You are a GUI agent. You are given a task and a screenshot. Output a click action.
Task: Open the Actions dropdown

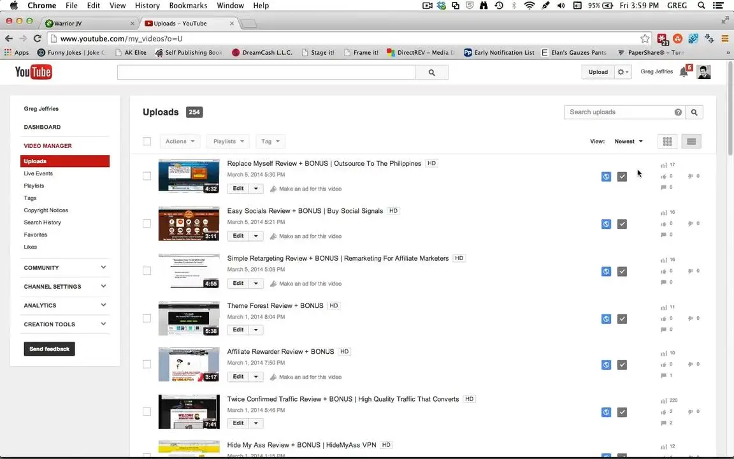tap(180, 142)
